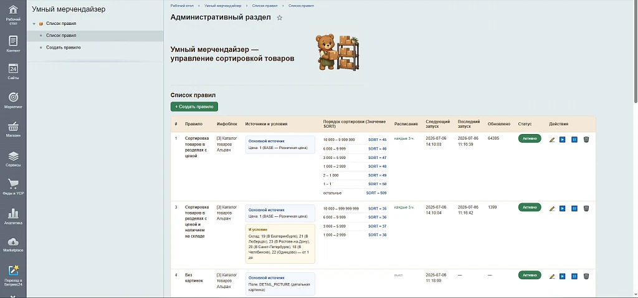Run the Без картинок rule
The image size is (638, 298).
pos(563,276)
